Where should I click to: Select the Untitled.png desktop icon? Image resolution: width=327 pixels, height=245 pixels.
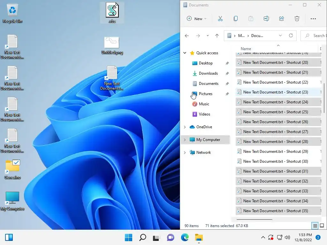point(112,45)
